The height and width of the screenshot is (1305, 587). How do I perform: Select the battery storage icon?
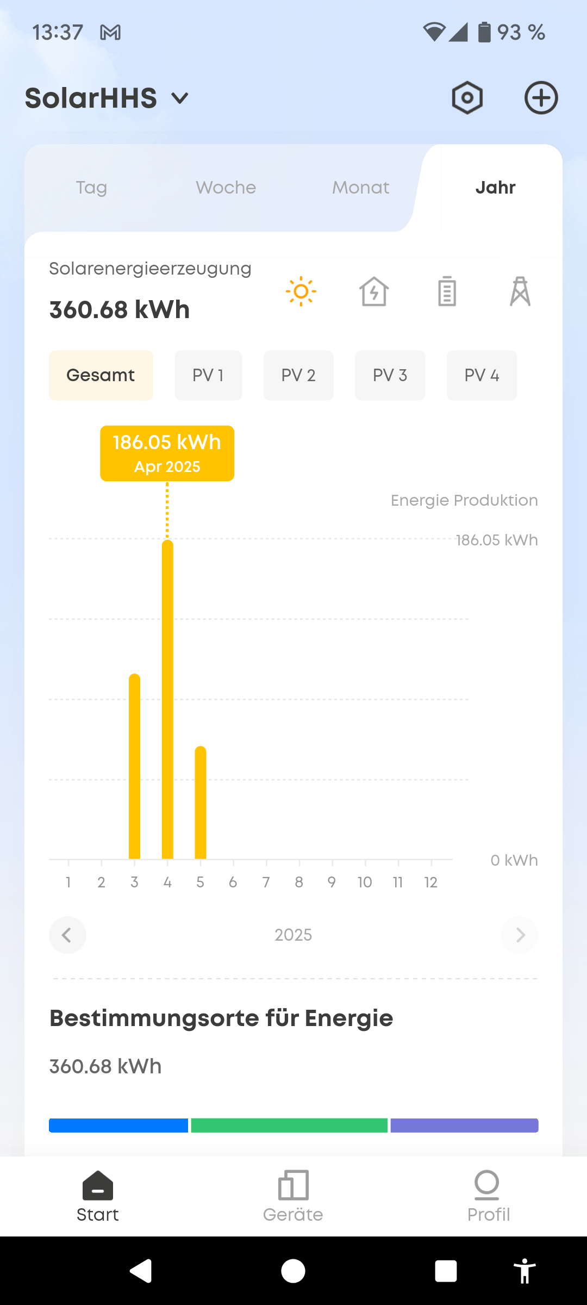(x=447, y=291)
